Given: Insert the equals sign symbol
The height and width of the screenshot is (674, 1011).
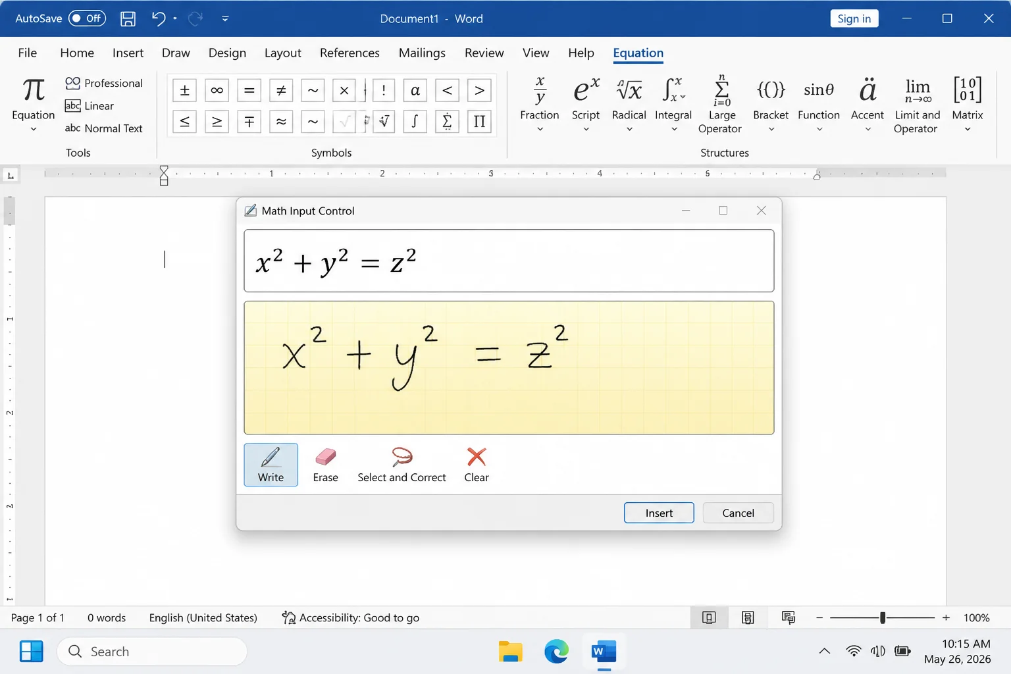Looking at the screenshot, I should pyautogui.click(x=249, y=90).
